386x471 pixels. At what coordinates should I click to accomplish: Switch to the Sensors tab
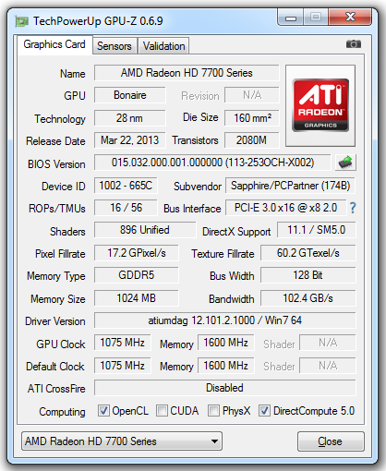coord(115,46)
